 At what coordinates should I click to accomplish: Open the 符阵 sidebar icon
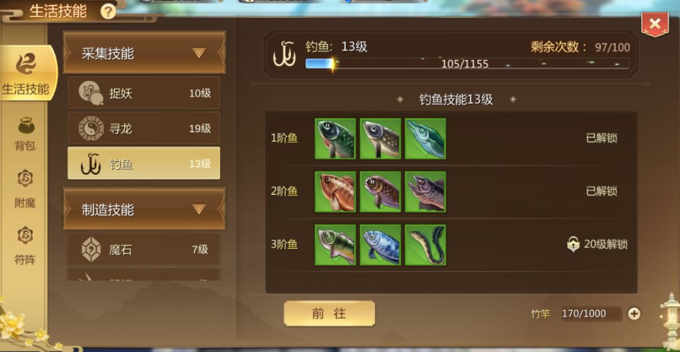(25, 245)
